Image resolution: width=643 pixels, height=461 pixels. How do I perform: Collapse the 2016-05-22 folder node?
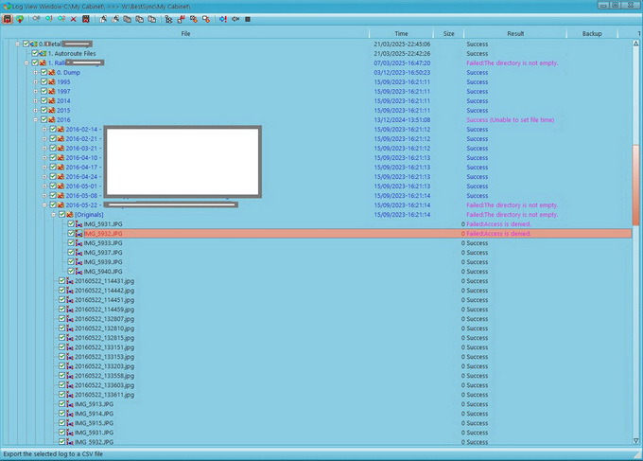tap(44, 204)
